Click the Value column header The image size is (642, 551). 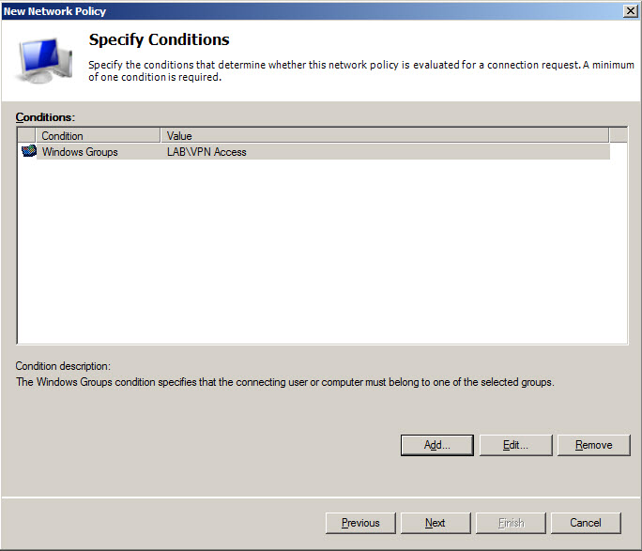click(x=385, y=135)
